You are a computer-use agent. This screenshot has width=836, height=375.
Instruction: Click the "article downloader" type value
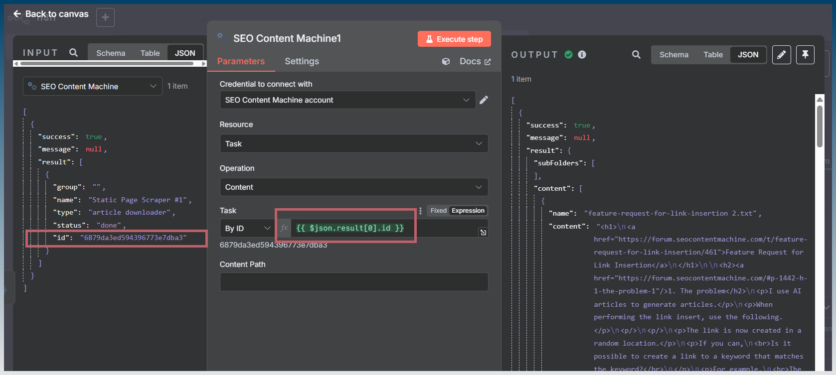pyautogui.click(x=130, y=212)
